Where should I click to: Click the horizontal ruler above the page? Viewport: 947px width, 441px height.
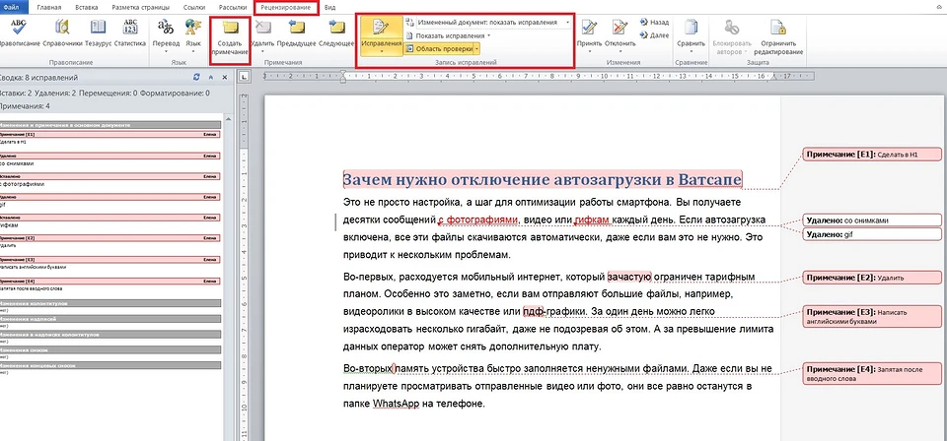tap(540, 77)
